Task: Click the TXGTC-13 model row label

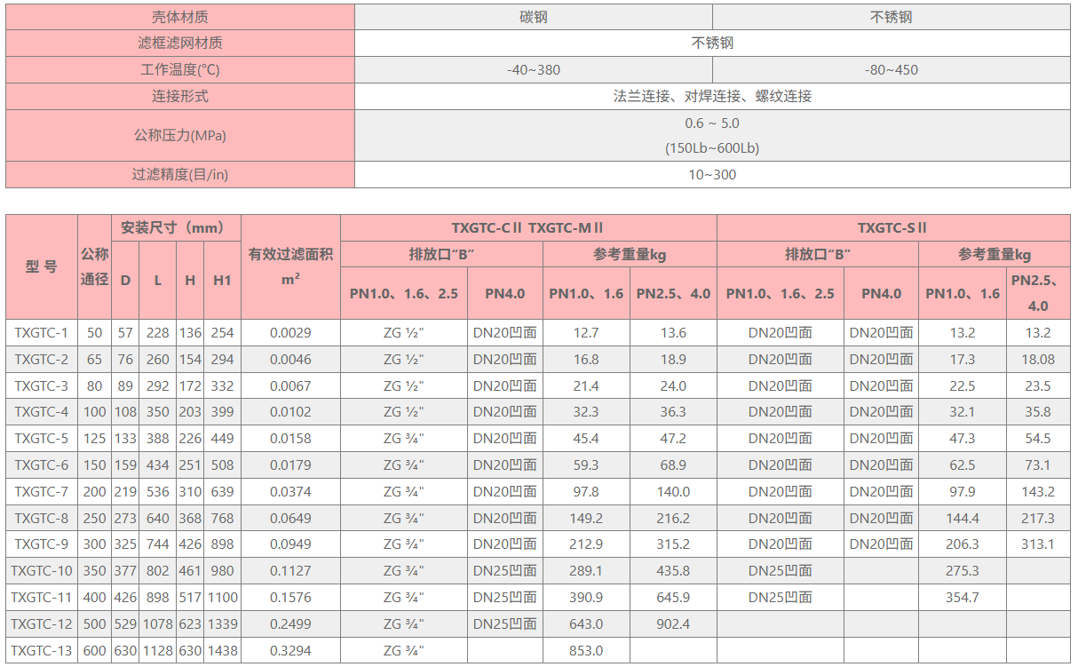Action: 42,650
